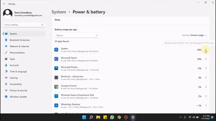This screenshot has height=121, width=216.
Task: Click the Google Chrome app name
Action: coord(69,86)
